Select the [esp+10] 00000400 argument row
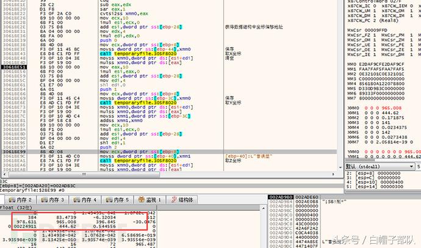 (x=375, y=182)
